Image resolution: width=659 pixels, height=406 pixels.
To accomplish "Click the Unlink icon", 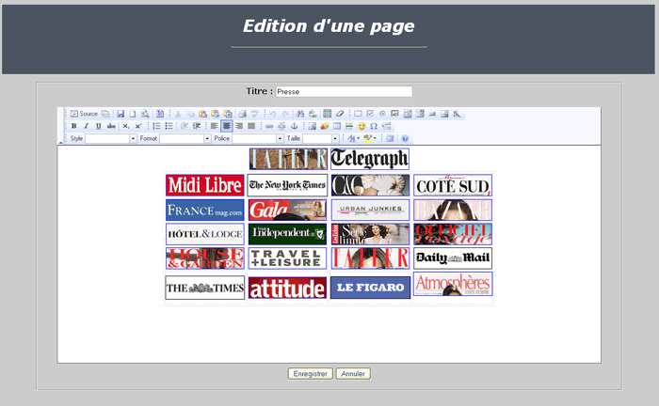I will [x=282, y=126].
